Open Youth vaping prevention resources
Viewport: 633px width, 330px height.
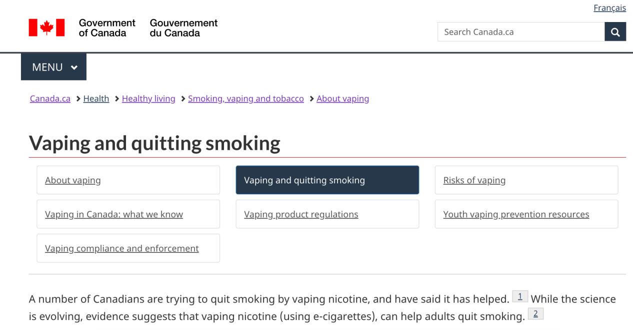[526, 214]
